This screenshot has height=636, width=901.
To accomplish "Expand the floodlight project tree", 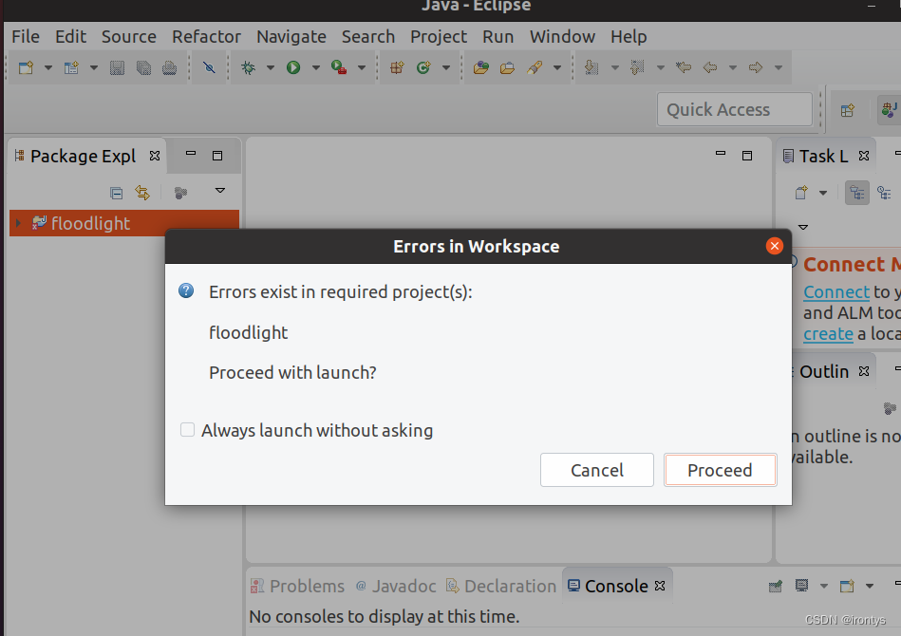I will pos(18,223).
